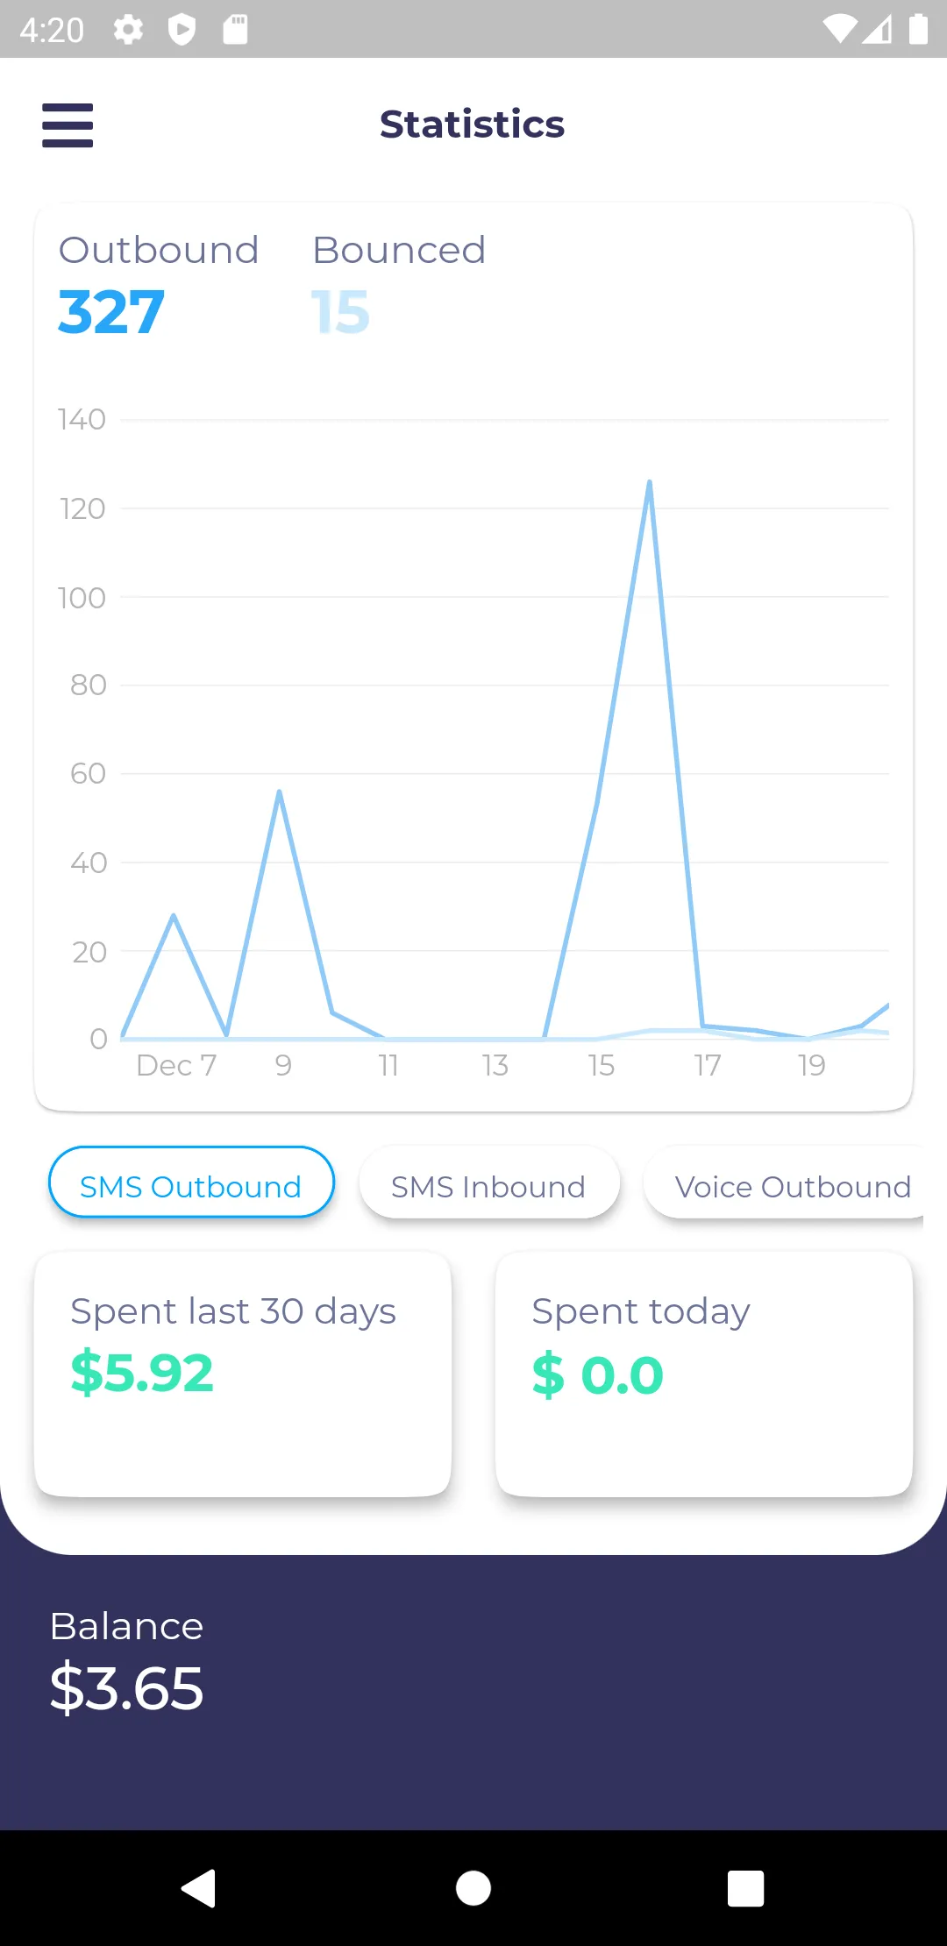This screenshot has height=1946, width=947.
Task: Open settings gear in status bar
Action: [x=128, y=30]
